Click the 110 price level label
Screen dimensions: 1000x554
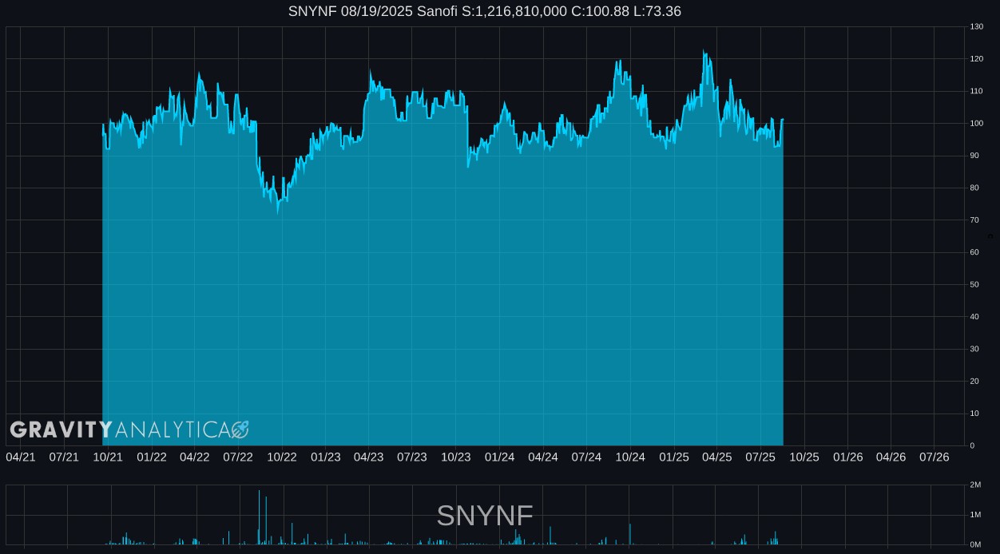point(977,91)
